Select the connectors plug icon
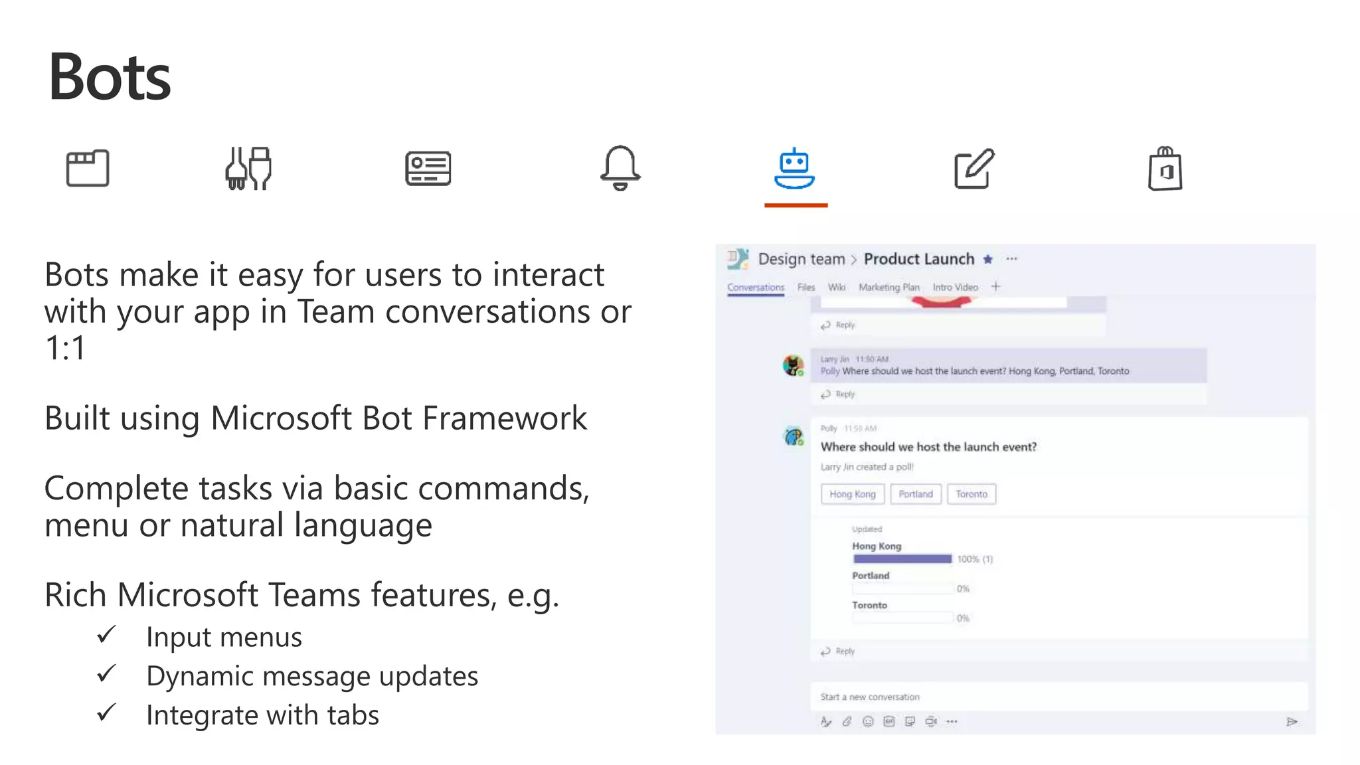This screenshot has width=1360, height=765. coord(248,168)
